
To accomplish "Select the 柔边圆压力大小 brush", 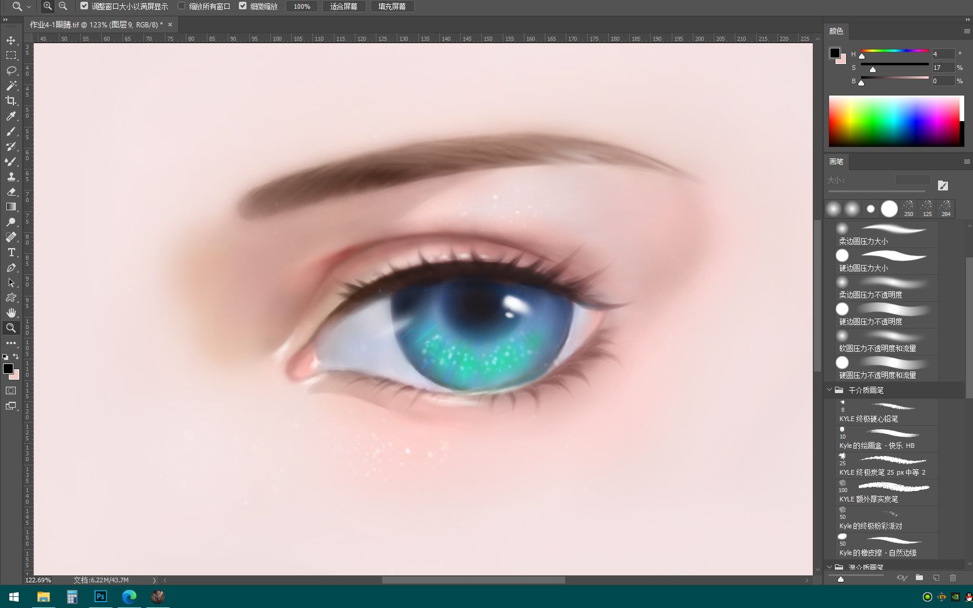I will pyautogui.click(x=886, y=234).
